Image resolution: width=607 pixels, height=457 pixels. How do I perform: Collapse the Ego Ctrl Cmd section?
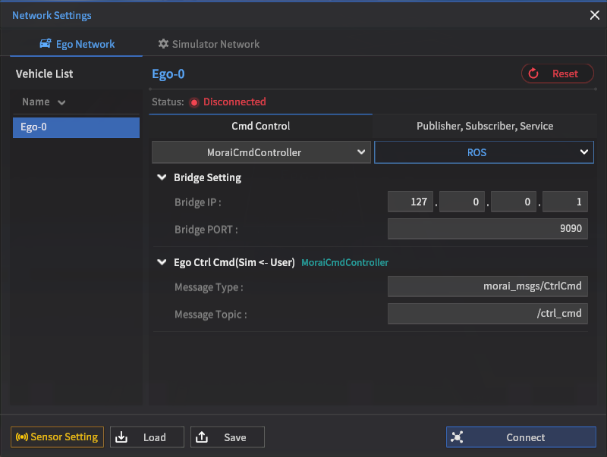click(162, 262)
